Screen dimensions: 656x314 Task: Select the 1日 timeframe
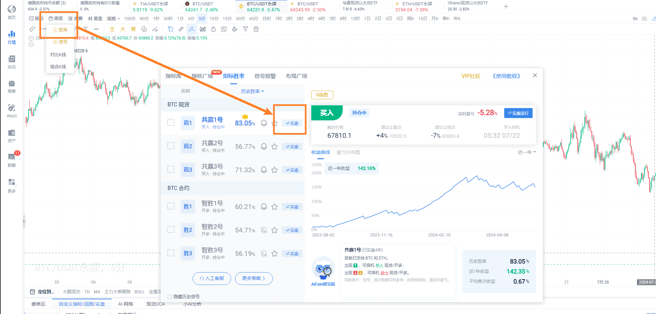(367, 19)
